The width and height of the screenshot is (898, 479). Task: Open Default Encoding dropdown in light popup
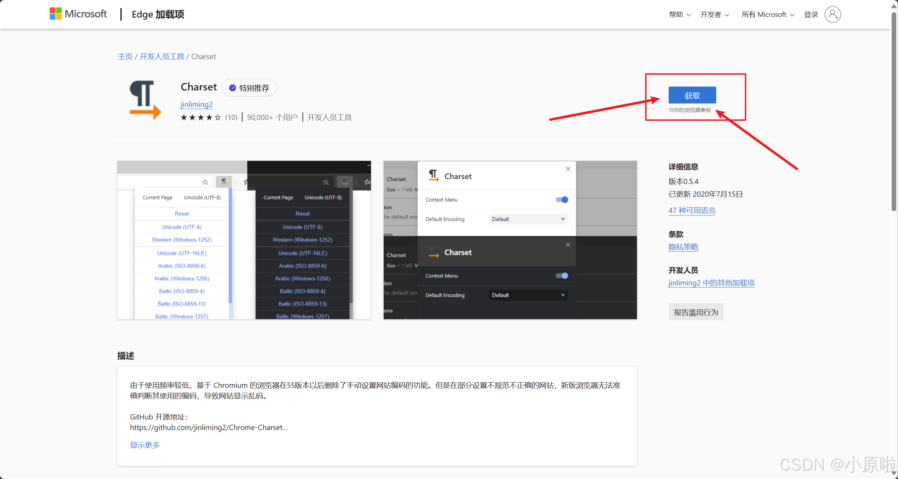pyautogui.click(x=528, y=219)
